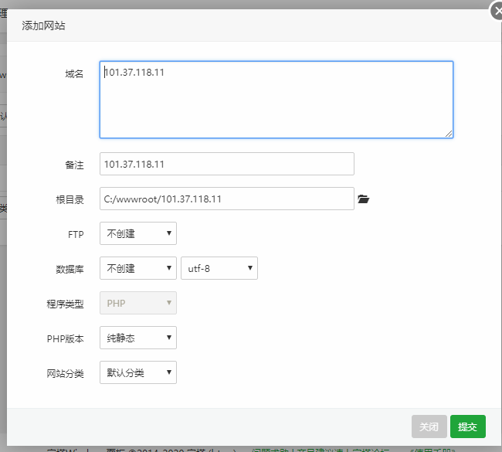Close the 添加网站 dialog via X icon
This screenshot has width=502, height=452.
[497, 12]
